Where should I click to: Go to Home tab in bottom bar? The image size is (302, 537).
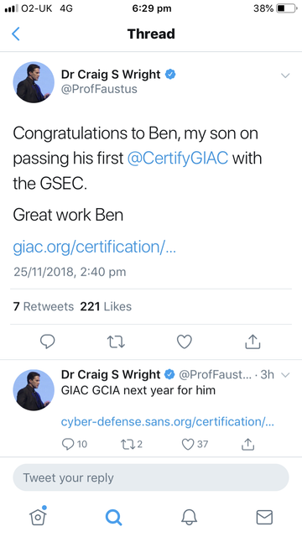(38, 516)
